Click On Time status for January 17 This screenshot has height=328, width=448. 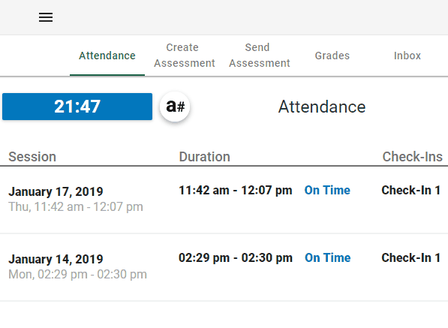327,191
